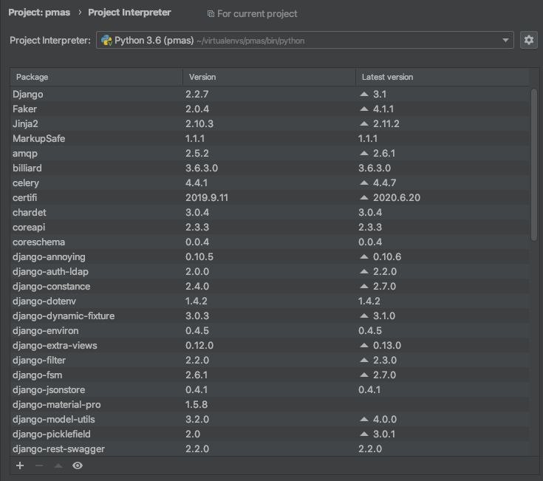Click the upgrade arrow beside Django 3.1
Image resolution: width=543 pixels, height=481 pixels.
(364, 94)
